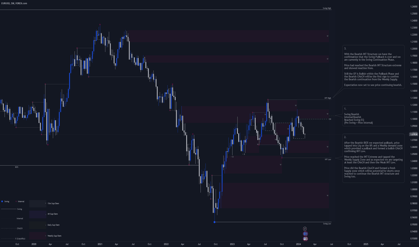Click the X (Liquidity) legend label

(20, 239)
